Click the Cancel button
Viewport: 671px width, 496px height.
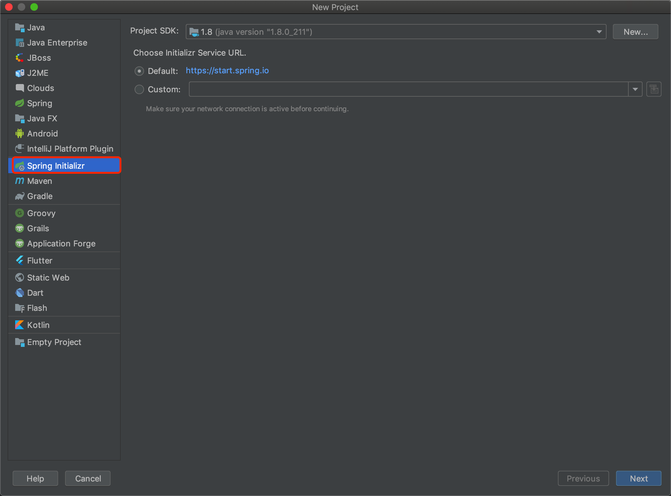pos(88,478)
